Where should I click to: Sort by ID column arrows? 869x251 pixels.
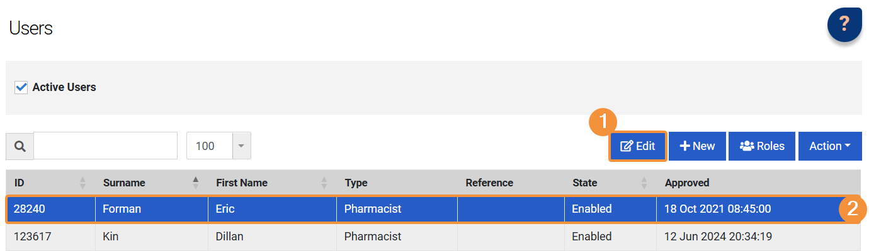pyautogui.click(x=82, y=183)
